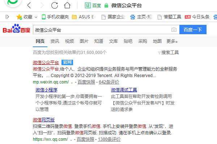Switch to the 采购 tab
The height and width of the screenshot is (144, 217).
(x=142, y=41)
